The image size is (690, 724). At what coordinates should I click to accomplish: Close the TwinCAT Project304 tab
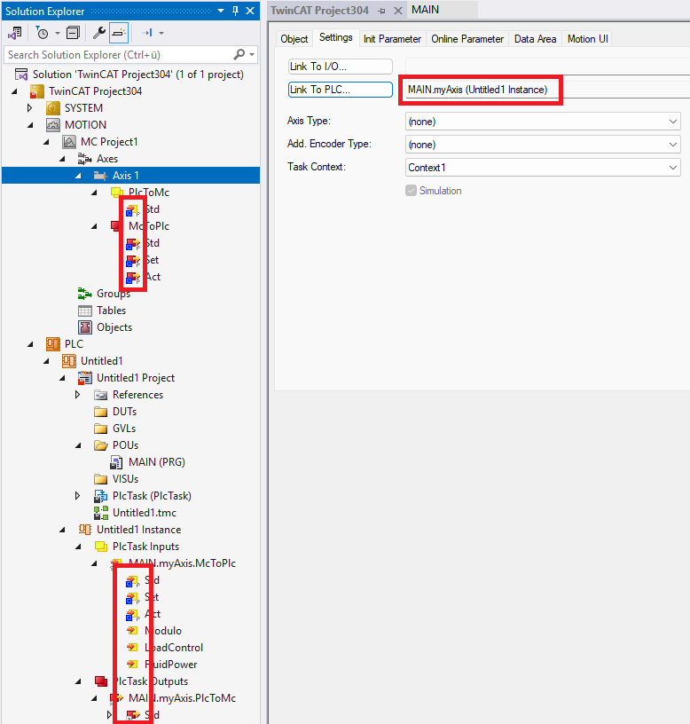click(398, 10)
